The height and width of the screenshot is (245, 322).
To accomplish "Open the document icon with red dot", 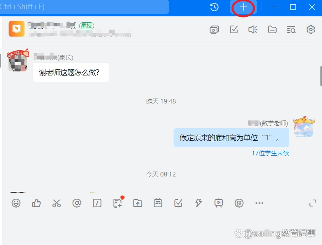I will click(x=118, y=203).
